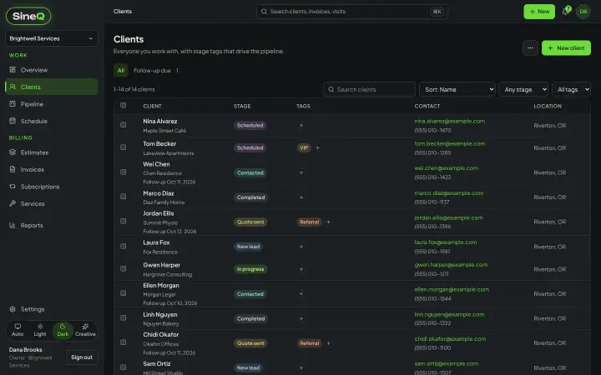Check the Marco Diaz row checkbox
This screenshot has width=601, height=375.
click(123, 197)
